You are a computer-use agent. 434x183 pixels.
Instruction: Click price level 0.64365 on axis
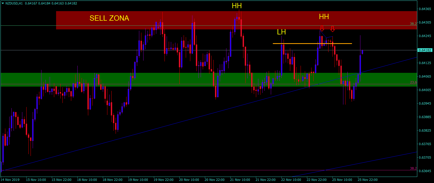pyautogui.click(x=425, y=9)
